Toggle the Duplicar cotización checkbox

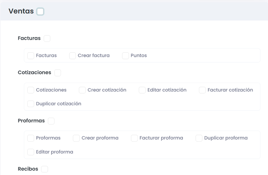pos(31,104)
